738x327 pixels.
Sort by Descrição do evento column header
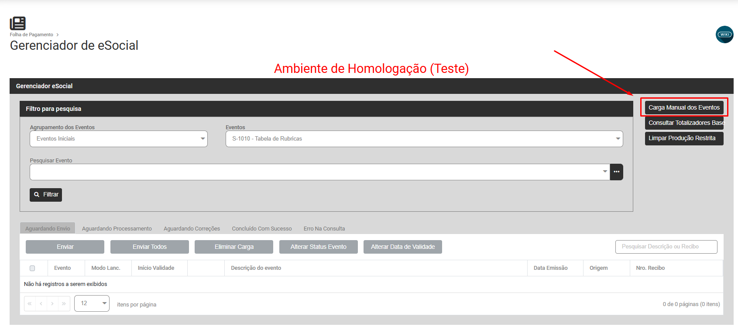click(256, 268)
